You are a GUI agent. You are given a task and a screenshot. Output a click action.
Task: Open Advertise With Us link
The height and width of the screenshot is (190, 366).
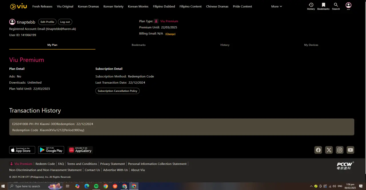coord(116,170)
